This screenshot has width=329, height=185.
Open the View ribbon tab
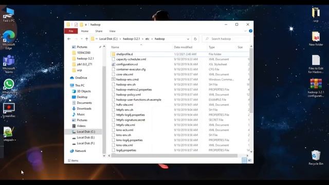112,31
